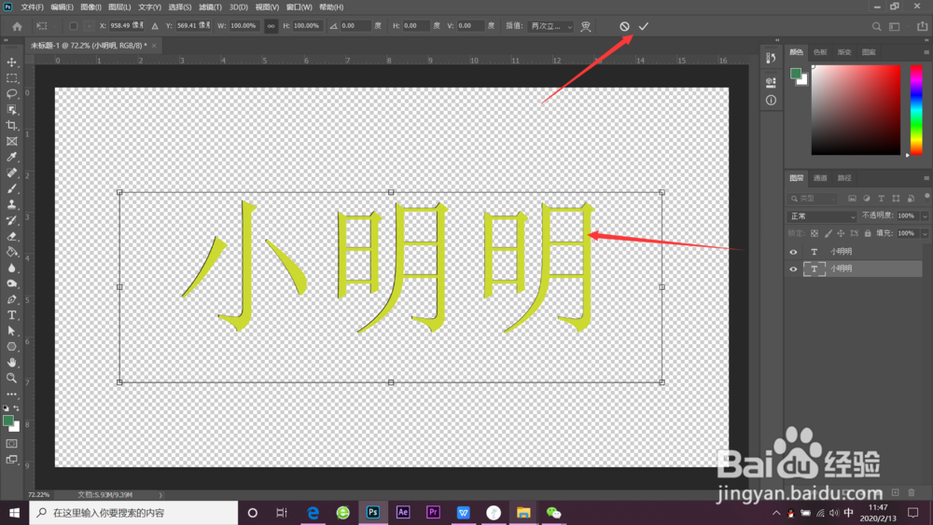Switch to warp mode icon in options bar
The image size is (933, 525).
click(x=586, y=26)
